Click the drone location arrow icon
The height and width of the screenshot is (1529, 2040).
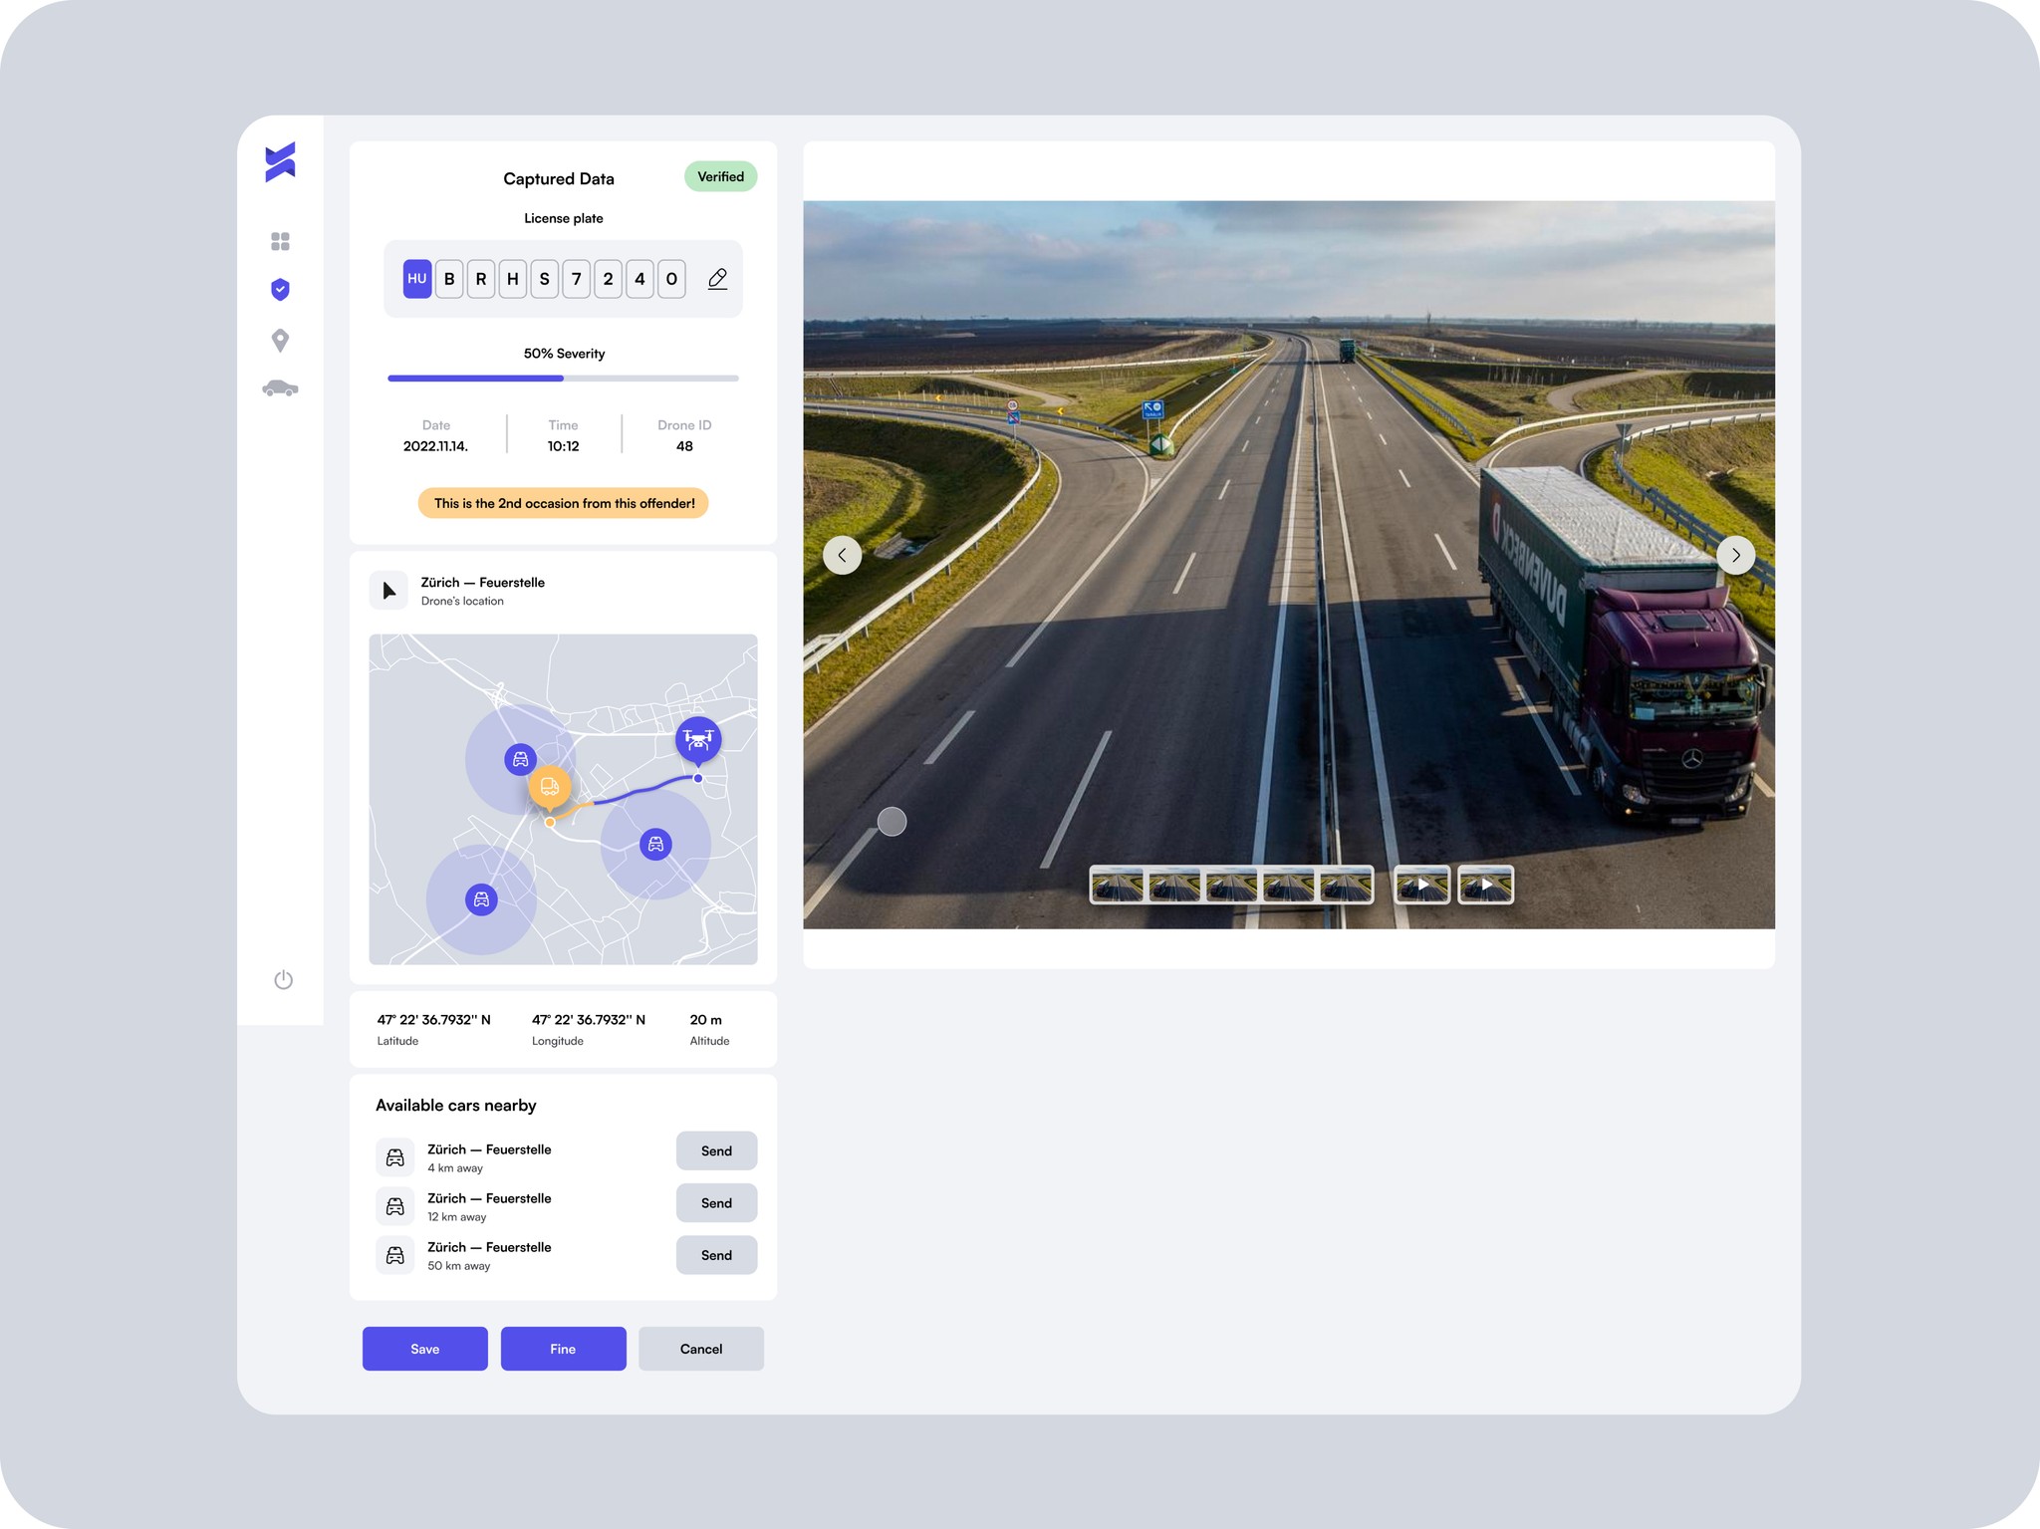(388, 591)
